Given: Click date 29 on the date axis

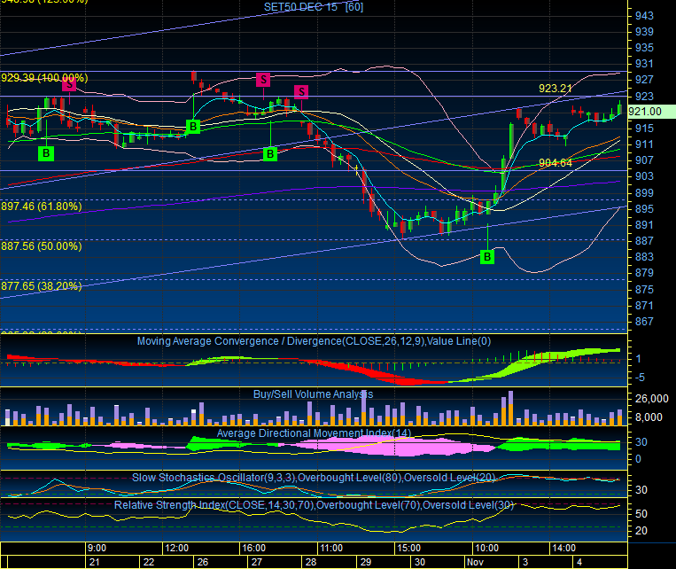Looking at the screenshot, I should tap(366, 562).
